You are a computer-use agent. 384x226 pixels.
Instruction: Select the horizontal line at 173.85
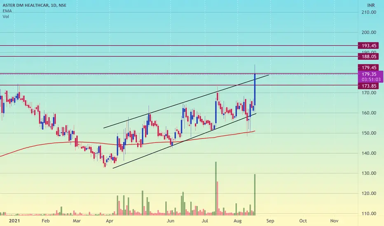[x=179, y=85]
